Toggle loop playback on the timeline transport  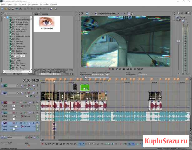[46, 144]
